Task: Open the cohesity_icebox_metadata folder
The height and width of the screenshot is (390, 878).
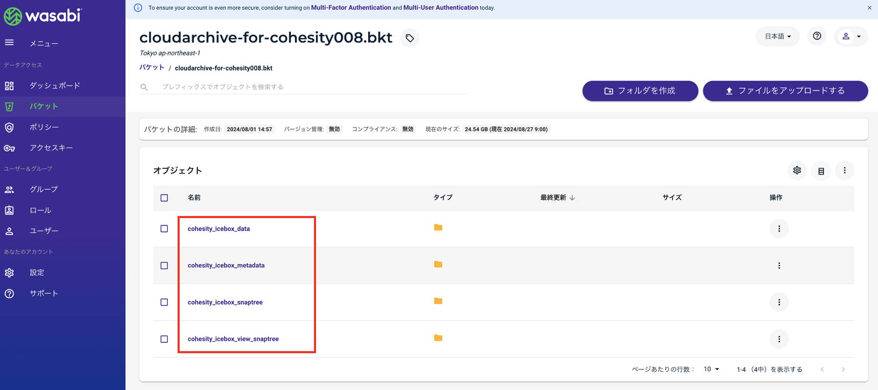Action: pyautogui.click(x=226, y=265)
